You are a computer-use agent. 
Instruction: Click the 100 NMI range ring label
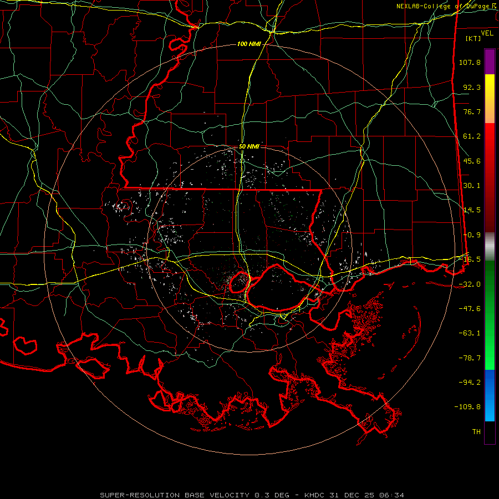click(249, 44)
